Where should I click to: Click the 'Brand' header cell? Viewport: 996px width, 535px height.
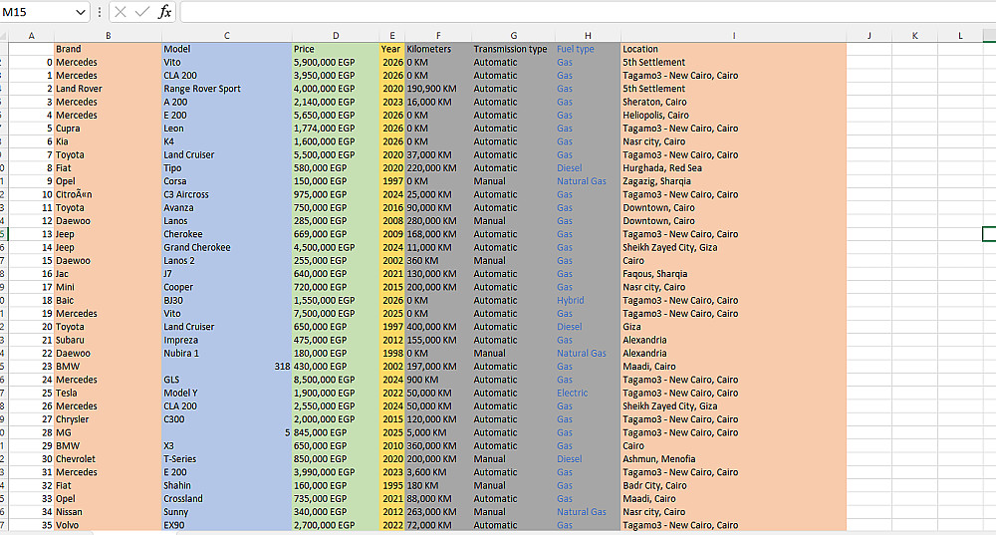click(x=108, y=49)
